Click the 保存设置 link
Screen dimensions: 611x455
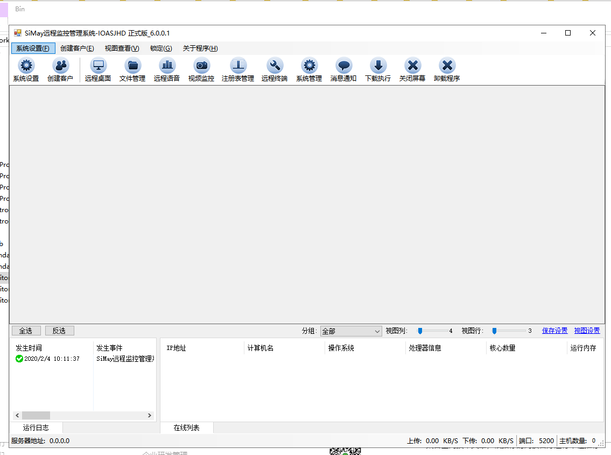[554, 331]
